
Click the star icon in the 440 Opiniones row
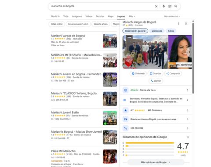pyautogui.click(x=126, y=110)
